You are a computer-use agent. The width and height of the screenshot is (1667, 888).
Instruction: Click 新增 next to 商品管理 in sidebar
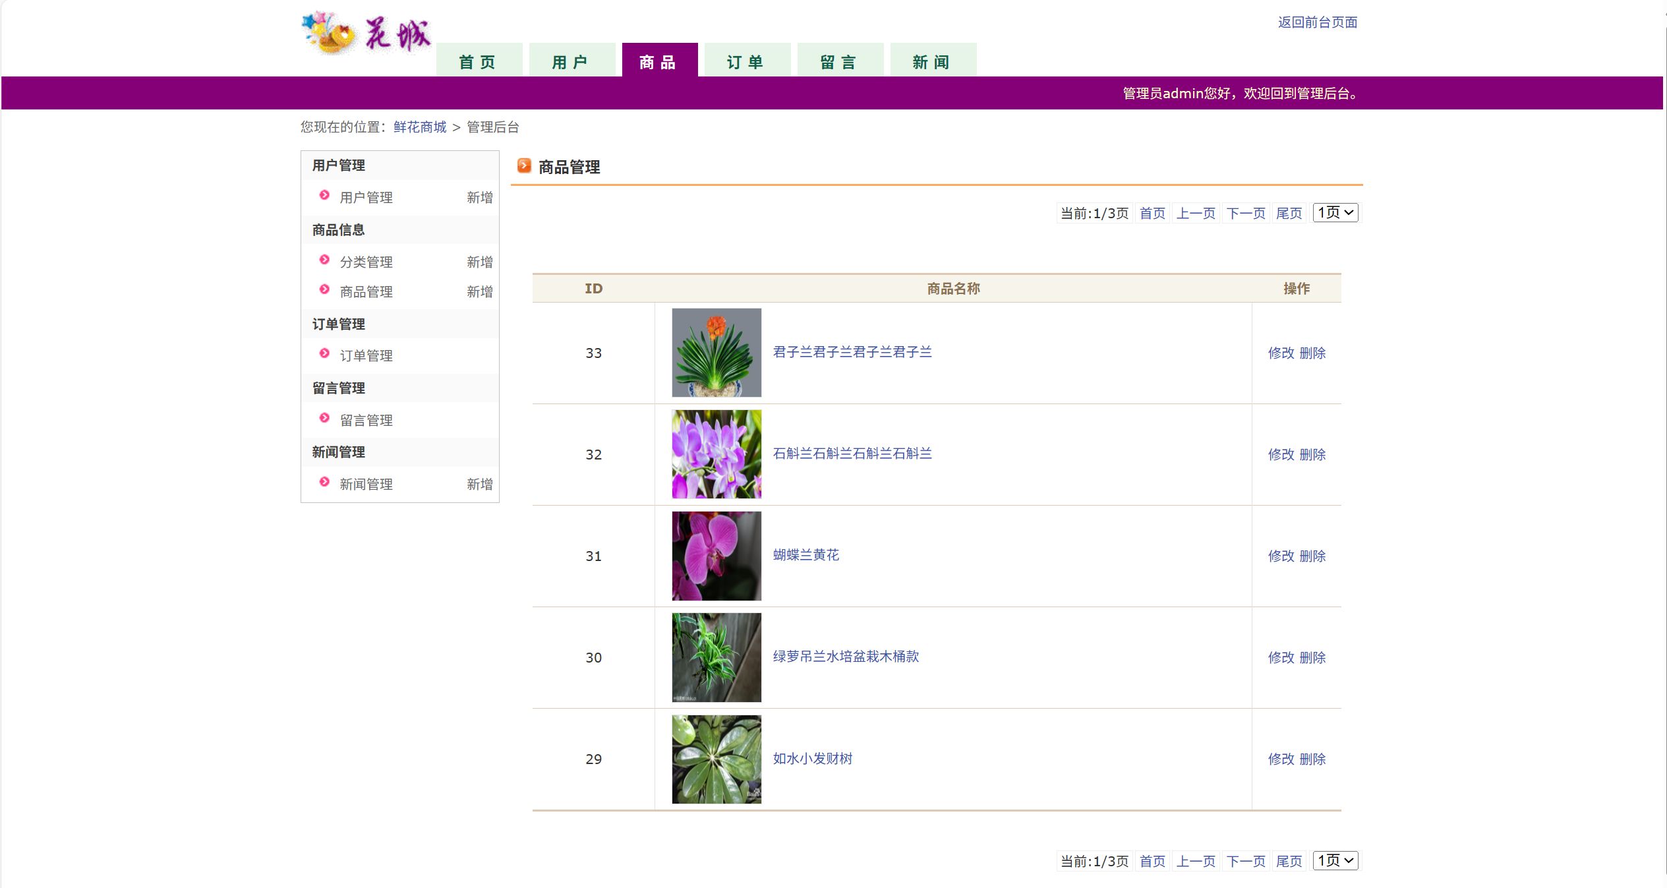point(479,291)
